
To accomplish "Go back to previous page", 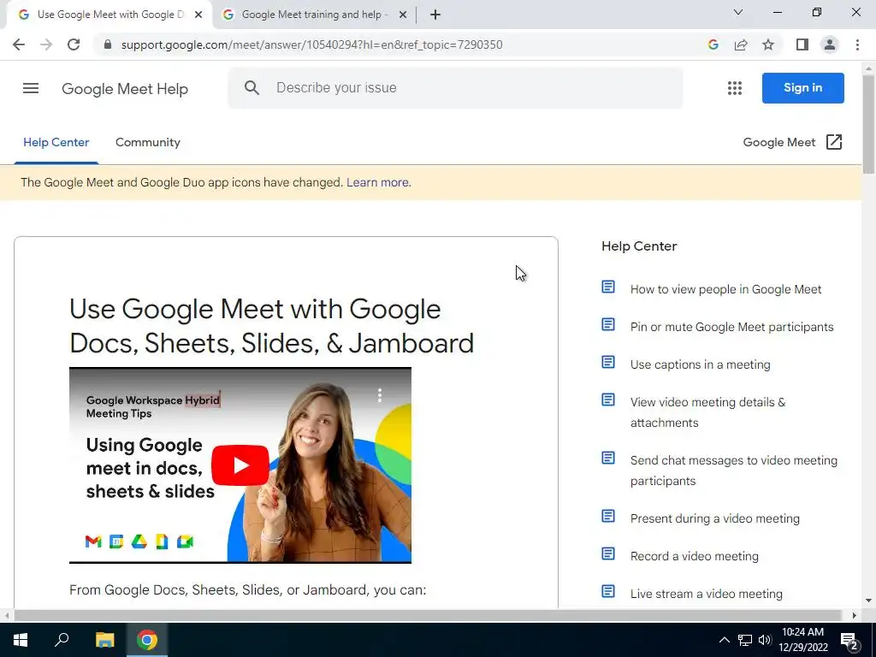I will (x=19, y=44).
